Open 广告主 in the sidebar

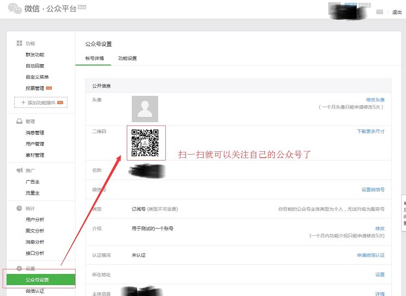(32, 181)
